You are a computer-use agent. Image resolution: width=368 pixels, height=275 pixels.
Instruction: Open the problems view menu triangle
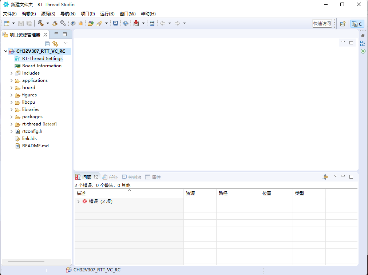point(335,176)
